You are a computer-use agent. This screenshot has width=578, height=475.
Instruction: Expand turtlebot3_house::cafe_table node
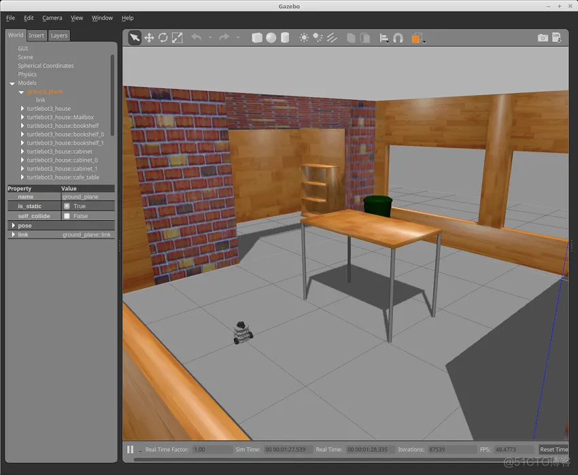tap(22, 177)
